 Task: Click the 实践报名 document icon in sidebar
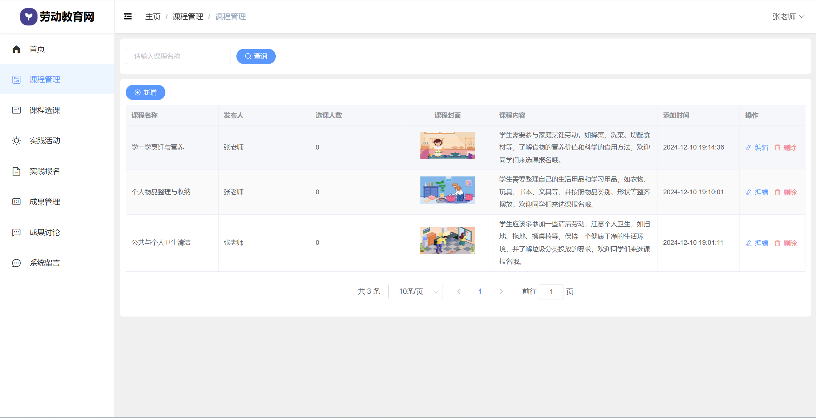coord(16,171)
